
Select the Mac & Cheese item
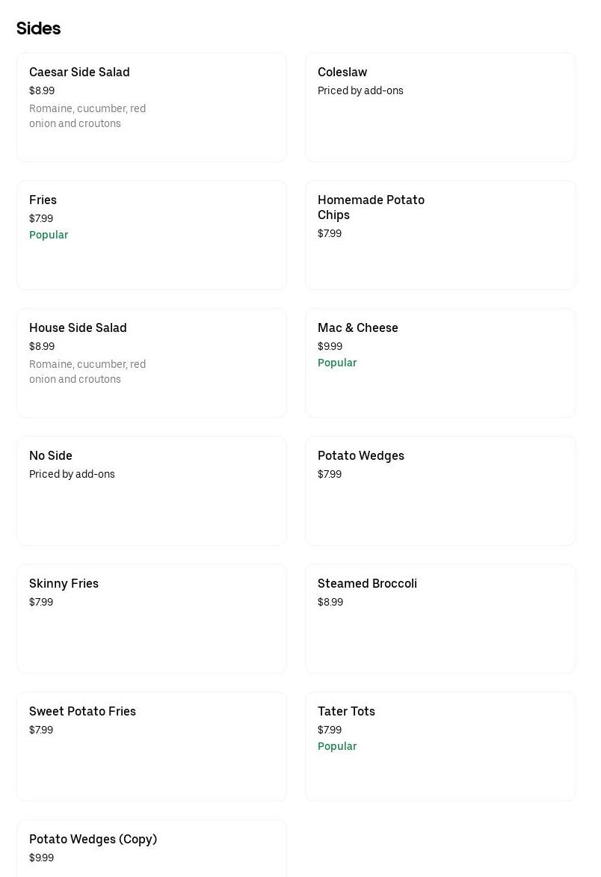(440, 363)
